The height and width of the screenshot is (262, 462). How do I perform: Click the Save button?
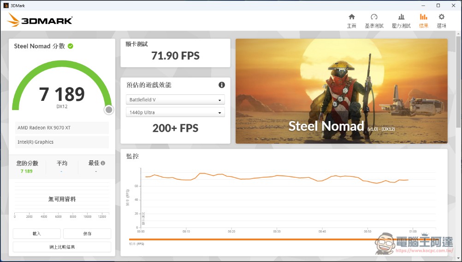click(x=87, y=233)
